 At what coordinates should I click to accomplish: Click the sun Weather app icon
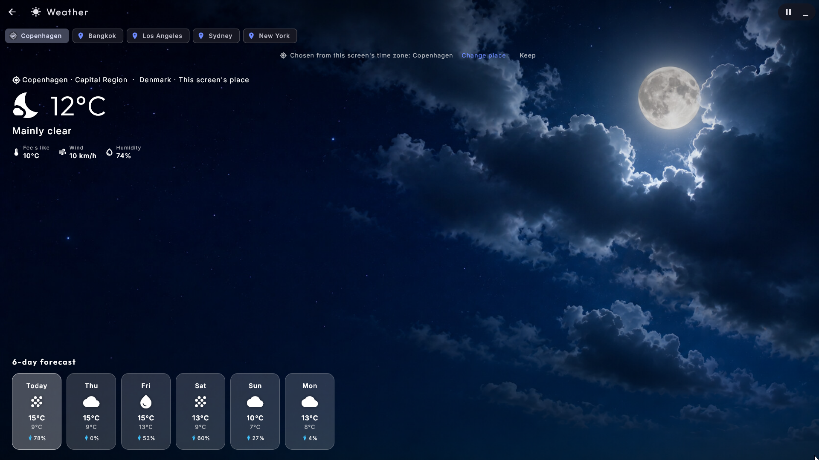pyautogui.click(x=36, y=12)
